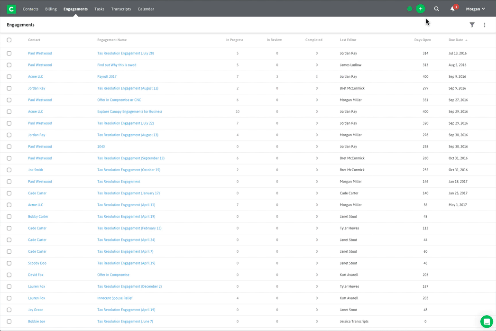Open the Paul Westwood contact link
This screenshot has width=496, height=331.
[40, 53]
